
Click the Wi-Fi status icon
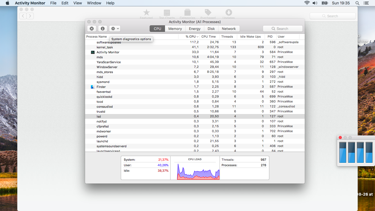coord(307,3)
